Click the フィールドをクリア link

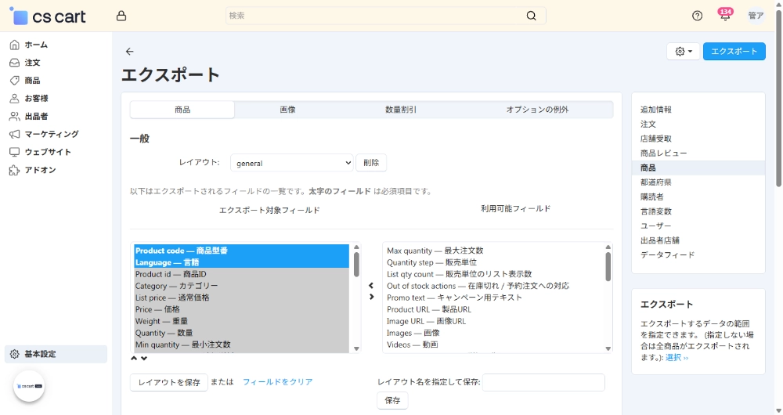(278, 382)
